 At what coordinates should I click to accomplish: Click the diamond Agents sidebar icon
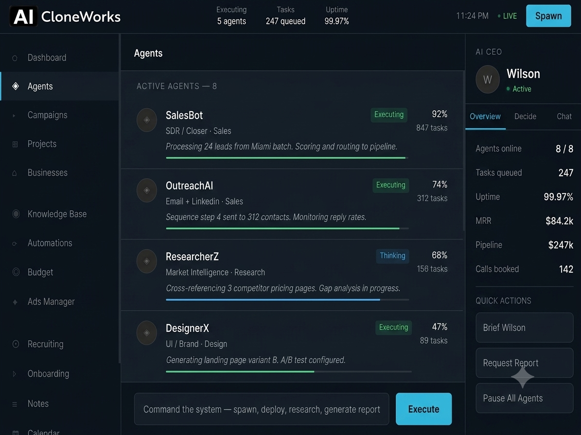pos(16,86)
